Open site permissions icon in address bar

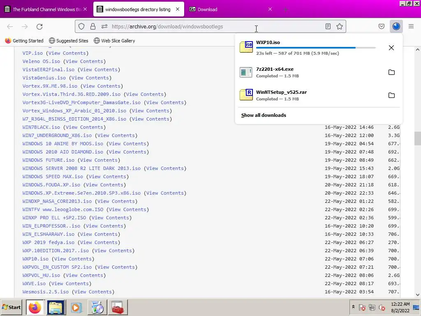tap(104, 26)
